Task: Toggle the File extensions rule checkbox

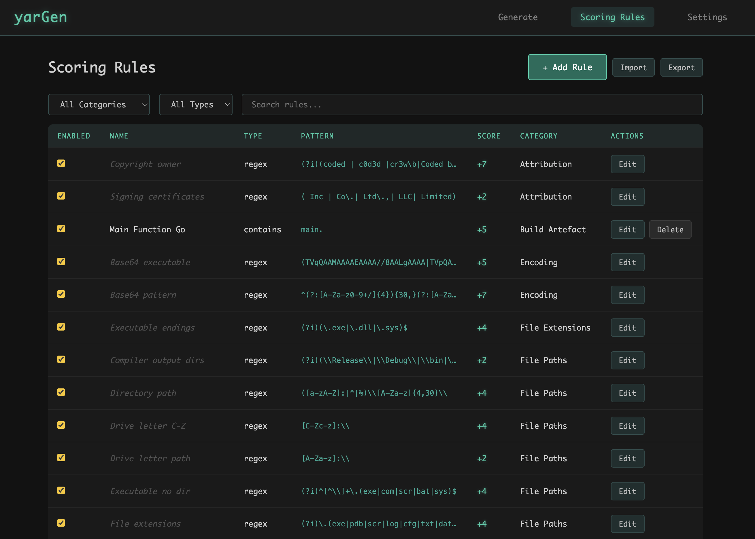Action: [61, 523]
